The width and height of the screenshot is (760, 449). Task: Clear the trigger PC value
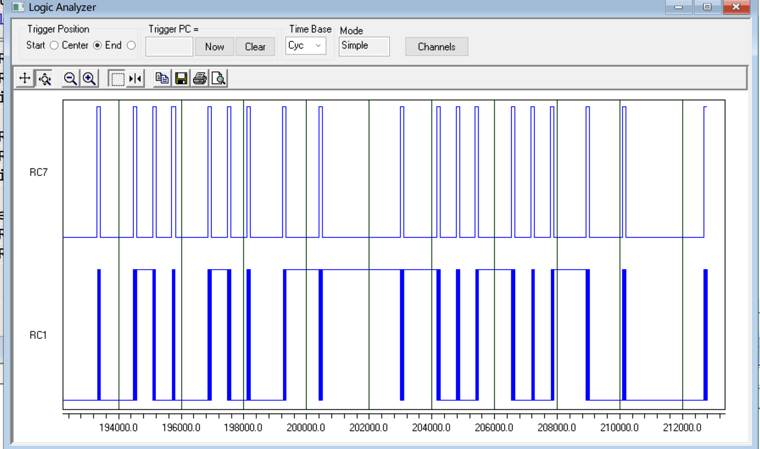pyautogui.click(x=255, y=47)
